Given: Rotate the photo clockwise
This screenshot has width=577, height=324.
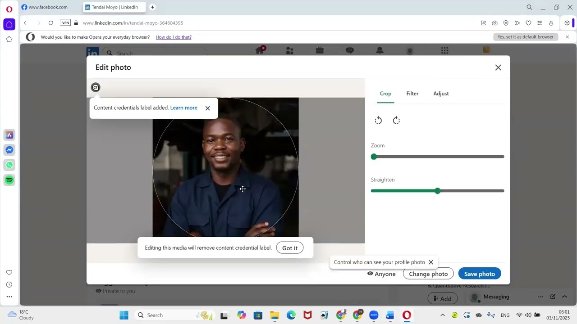Looking at the screenshot, I should (396, 120).
